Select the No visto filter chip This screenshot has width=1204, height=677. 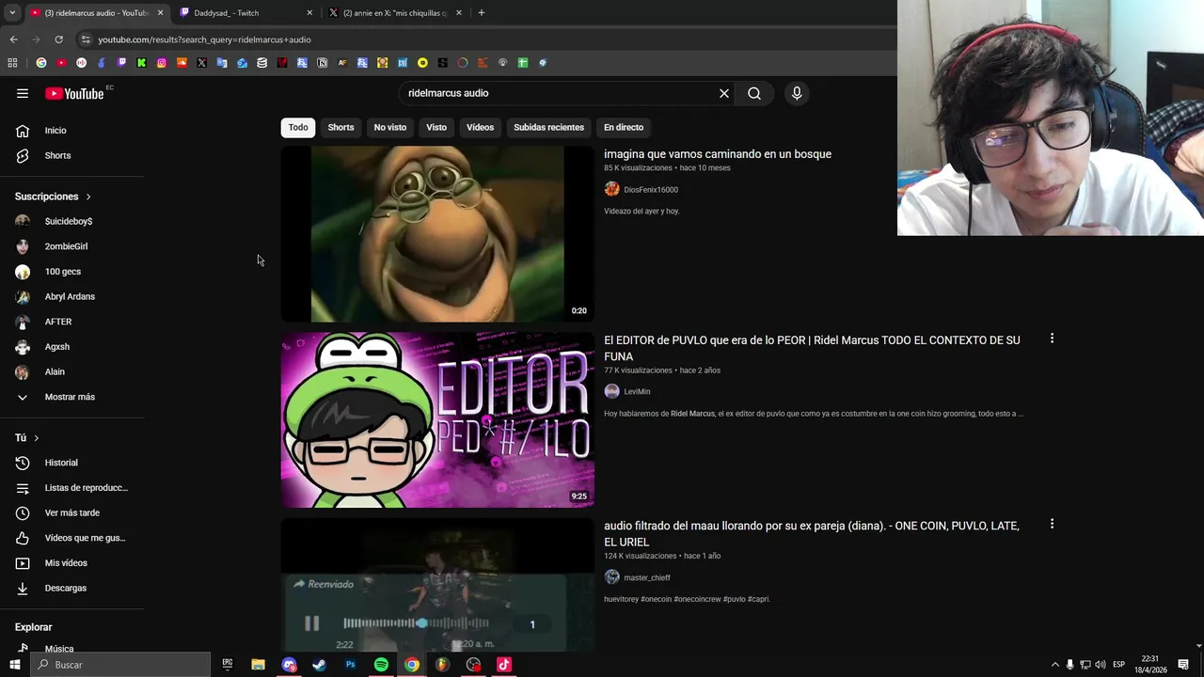pyautogui.click(x=390, y=127)
